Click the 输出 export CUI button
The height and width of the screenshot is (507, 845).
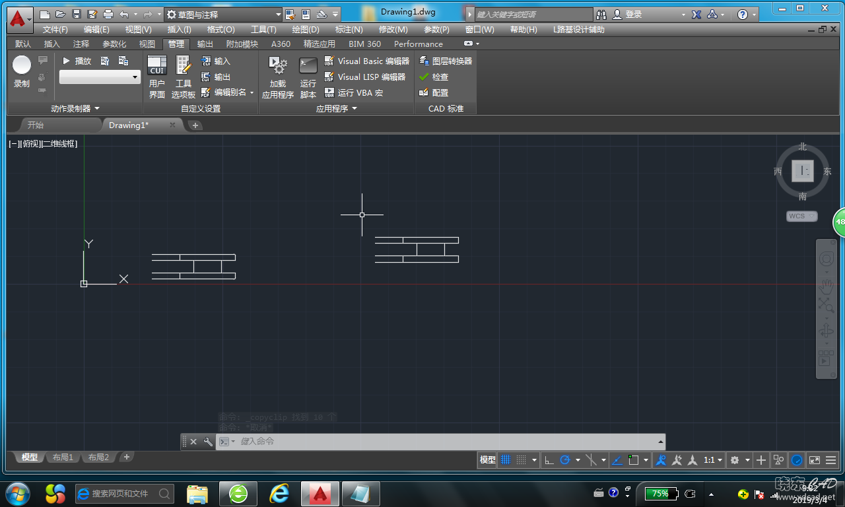216,77
